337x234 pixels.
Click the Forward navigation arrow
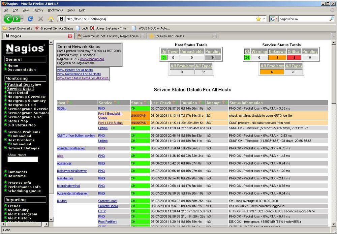pyautogui.click(x=17, y=19)
